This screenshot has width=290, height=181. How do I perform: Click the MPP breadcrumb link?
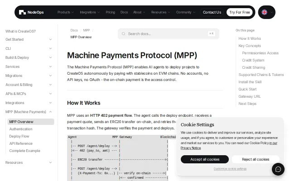coord(87,30)
